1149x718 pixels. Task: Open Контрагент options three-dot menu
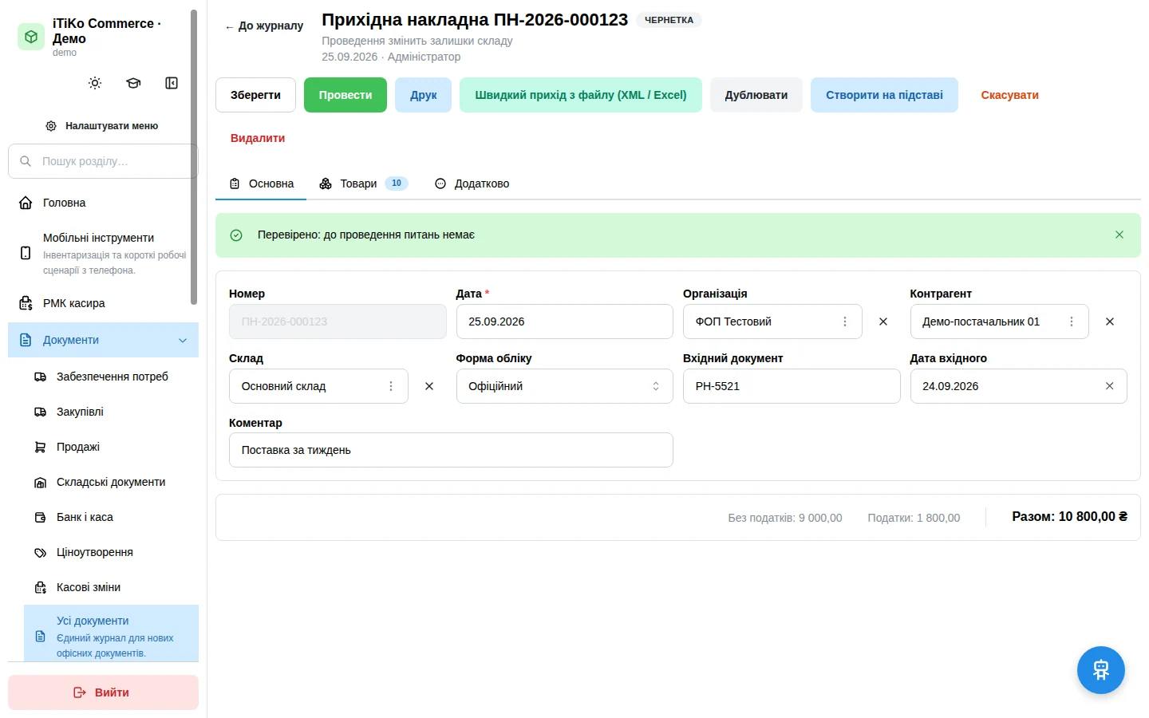[1072, 322]
